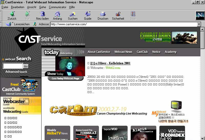The width and height of the screenshot is (205, 140).
Task: Open Suchen search toolbar icon
Action: coord(73,14)
